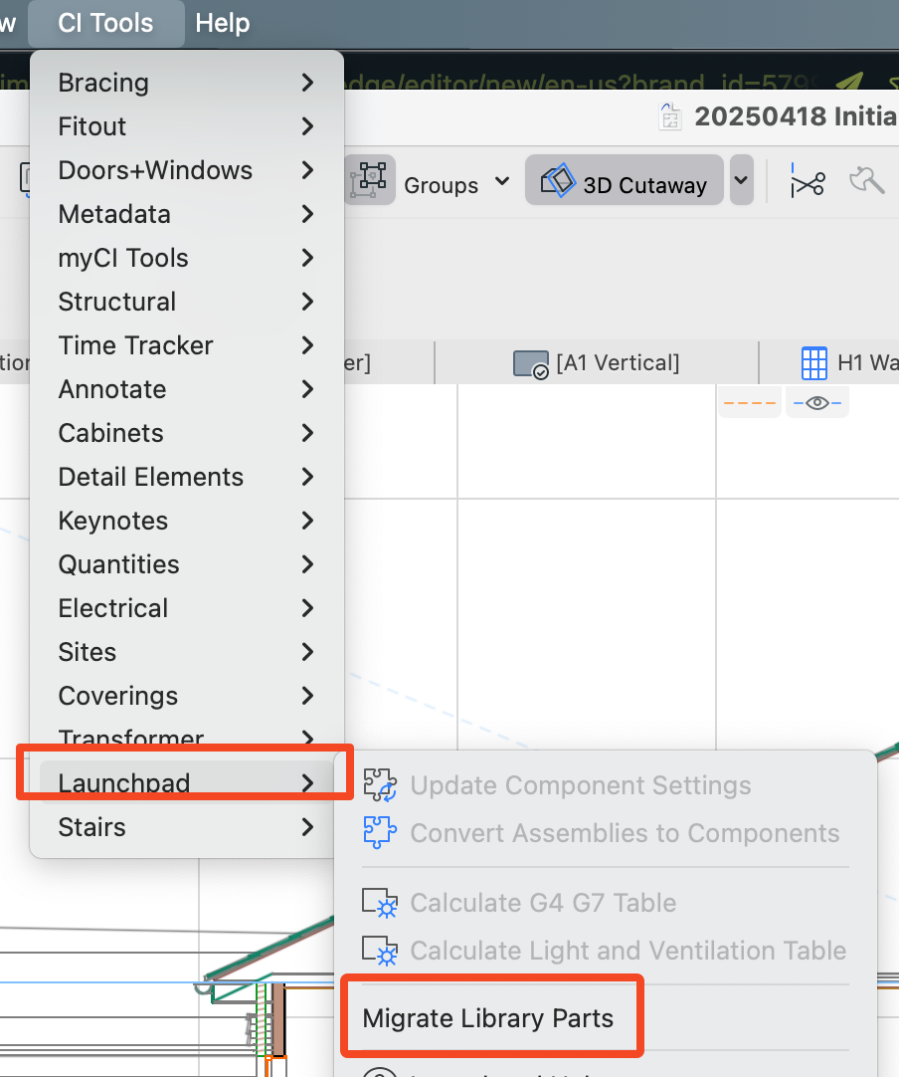Click the gear icon next to Calculate G4 G7 Table
The width and height of the screenshot is (899, 1077).
click(x=381, y=903)
